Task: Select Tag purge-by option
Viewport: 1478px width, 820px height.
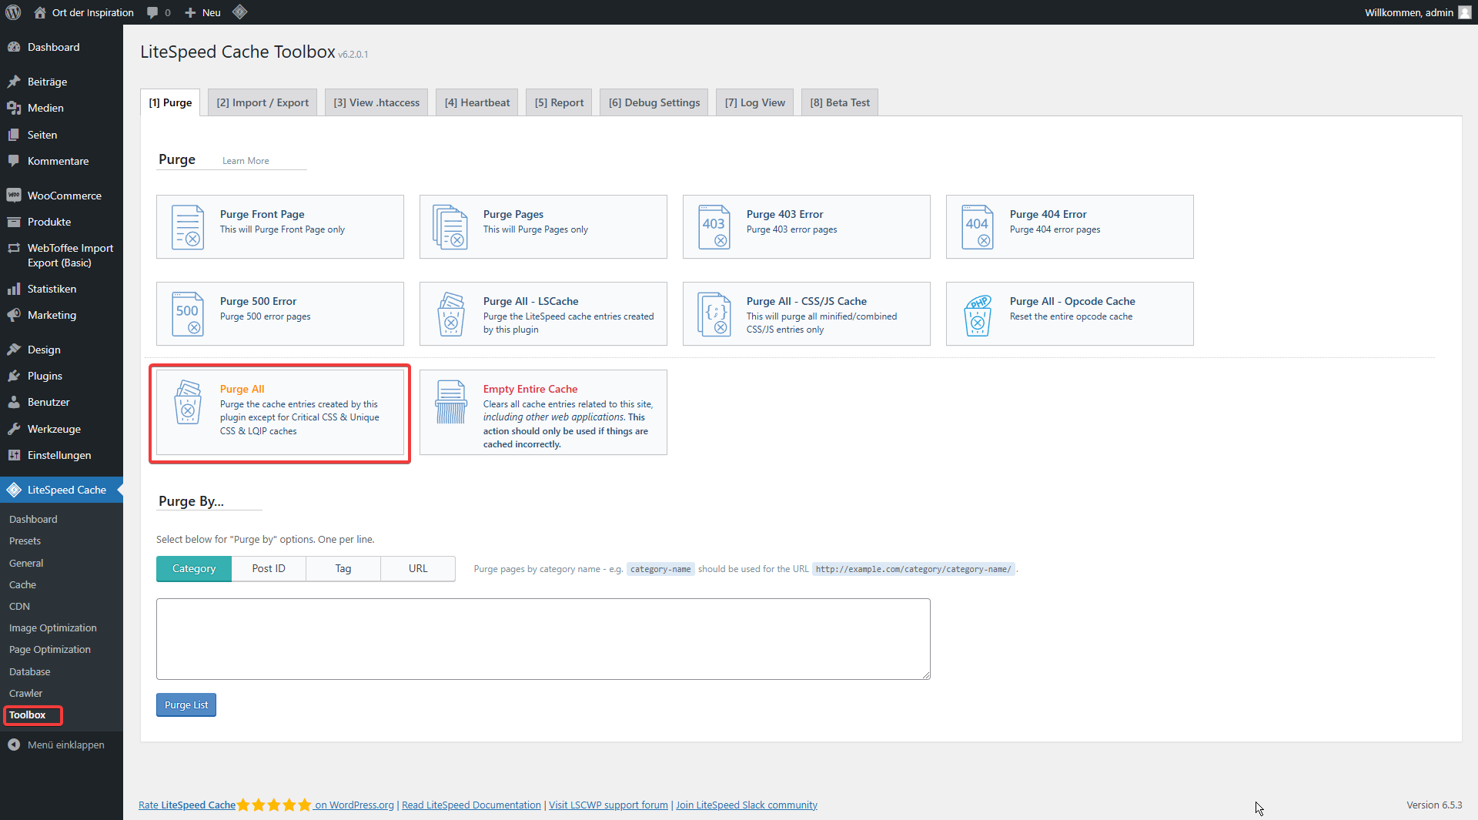Action: point(343,568)
